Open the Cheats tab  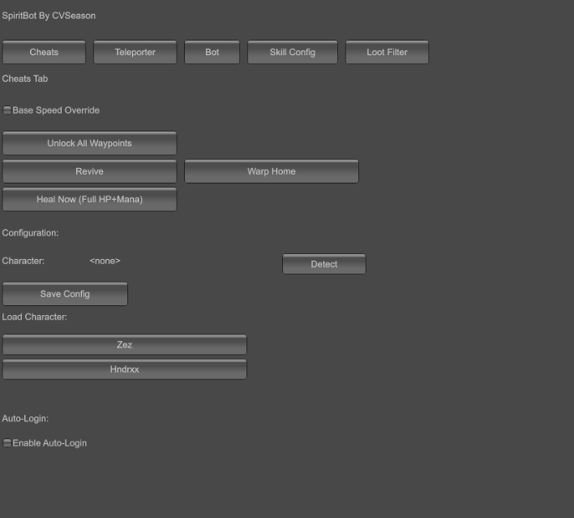pos(44,53)
